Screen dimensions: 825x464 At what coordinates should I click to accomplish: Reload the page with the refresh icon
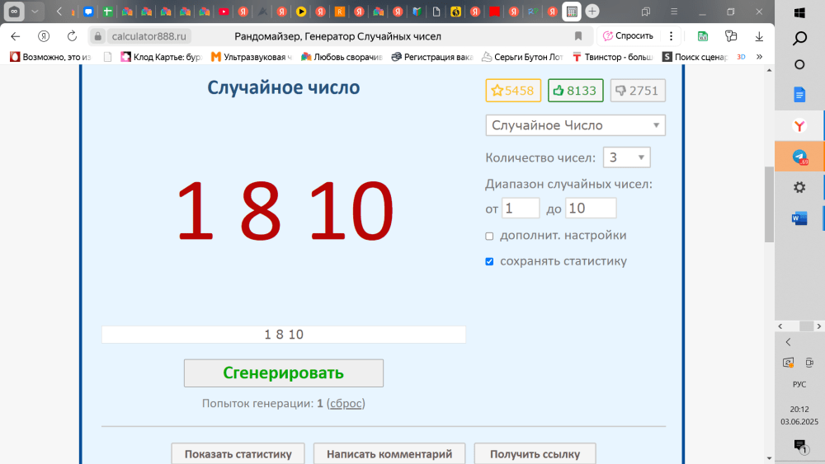tap(72, 36)
